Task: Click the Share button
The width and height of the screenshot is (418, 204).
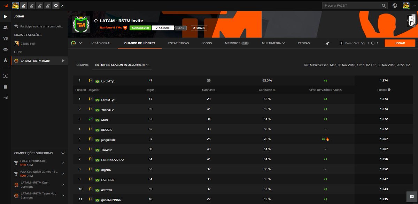Action: pos(199,28)
